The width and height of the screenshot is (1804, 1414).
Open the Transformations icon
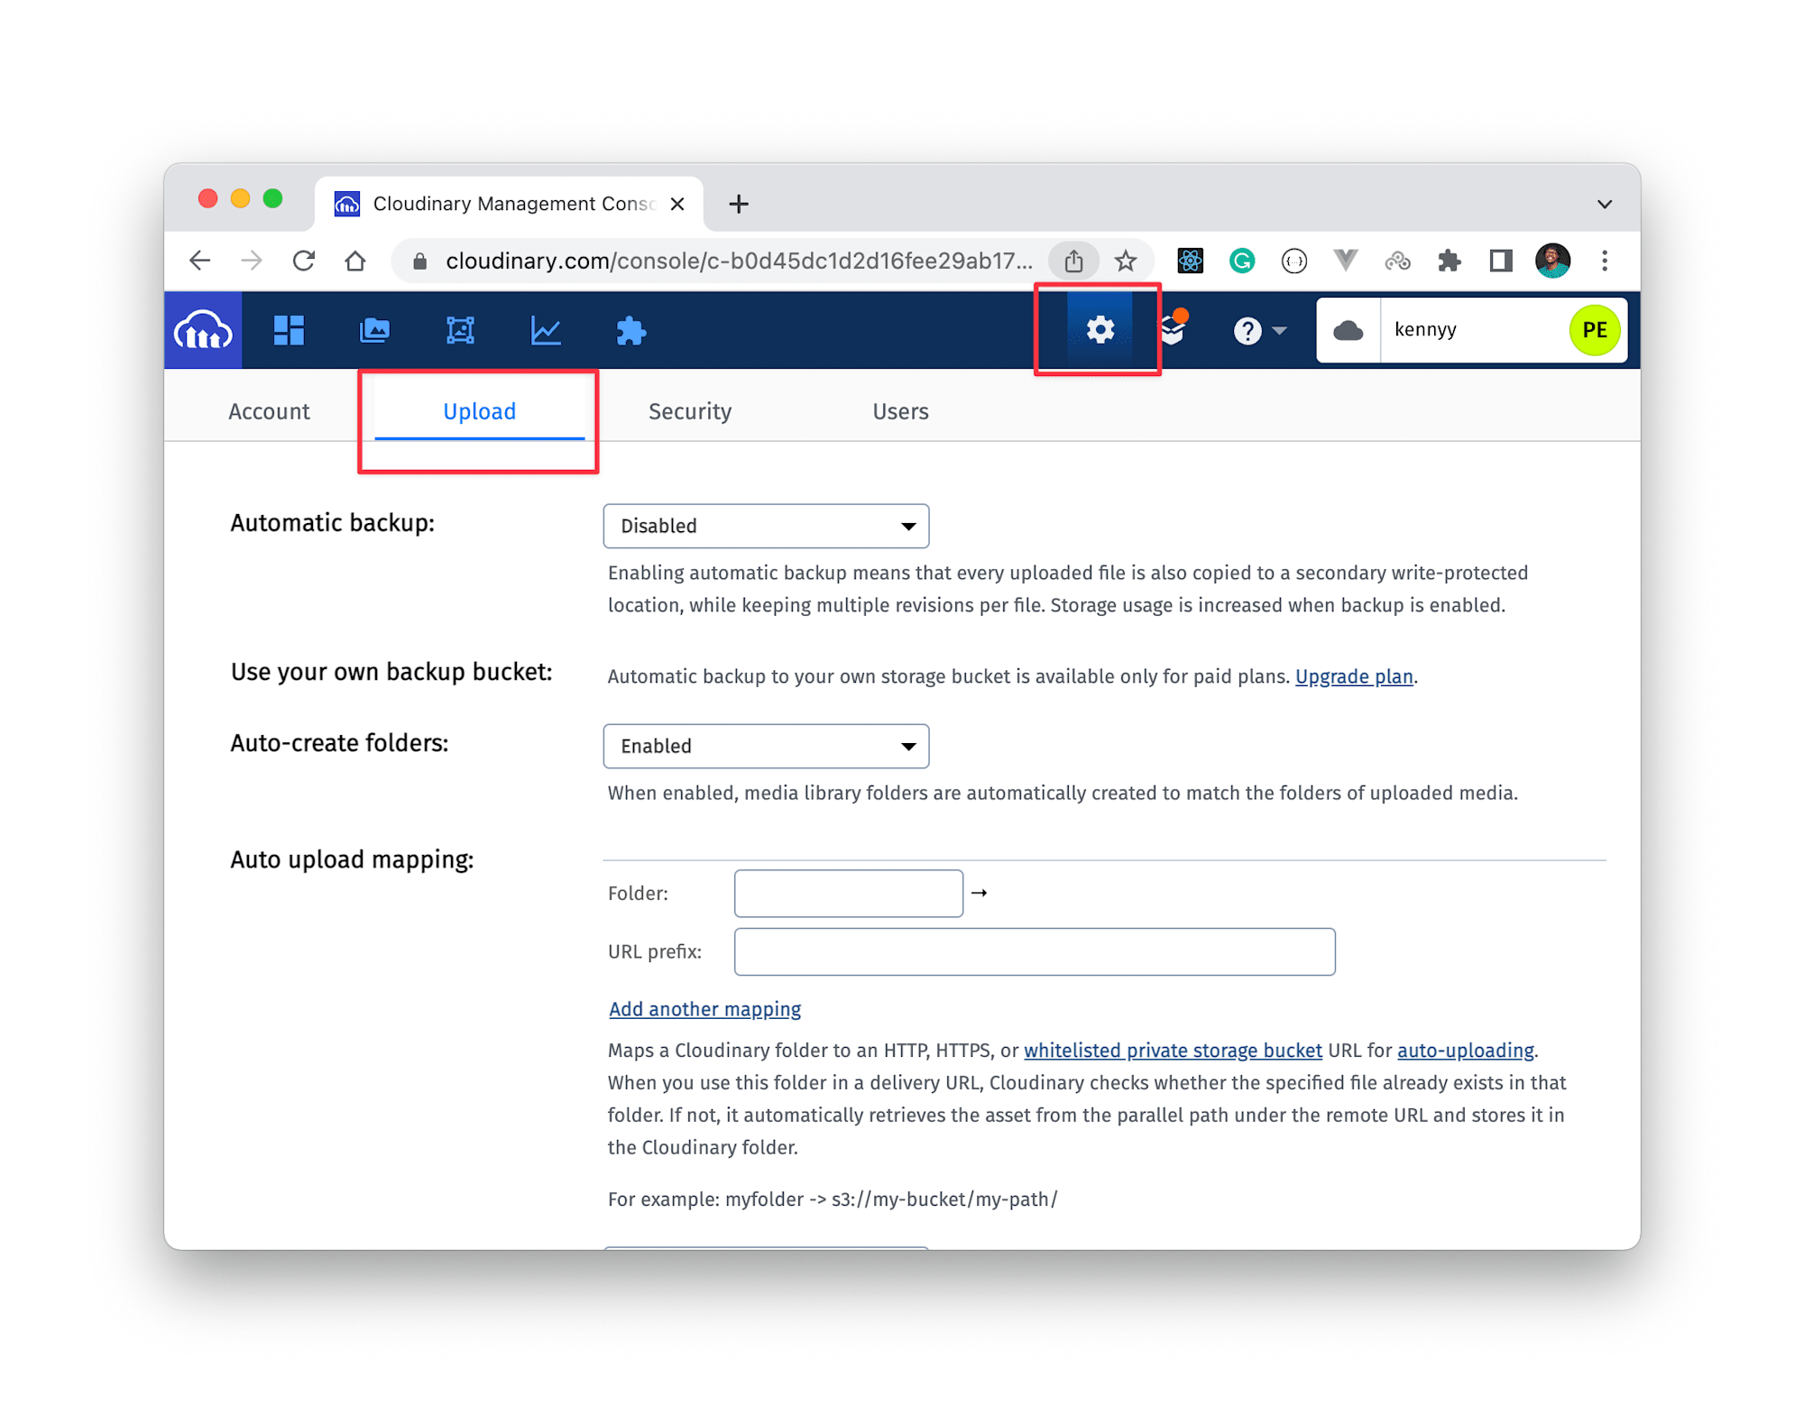[460, 330]
